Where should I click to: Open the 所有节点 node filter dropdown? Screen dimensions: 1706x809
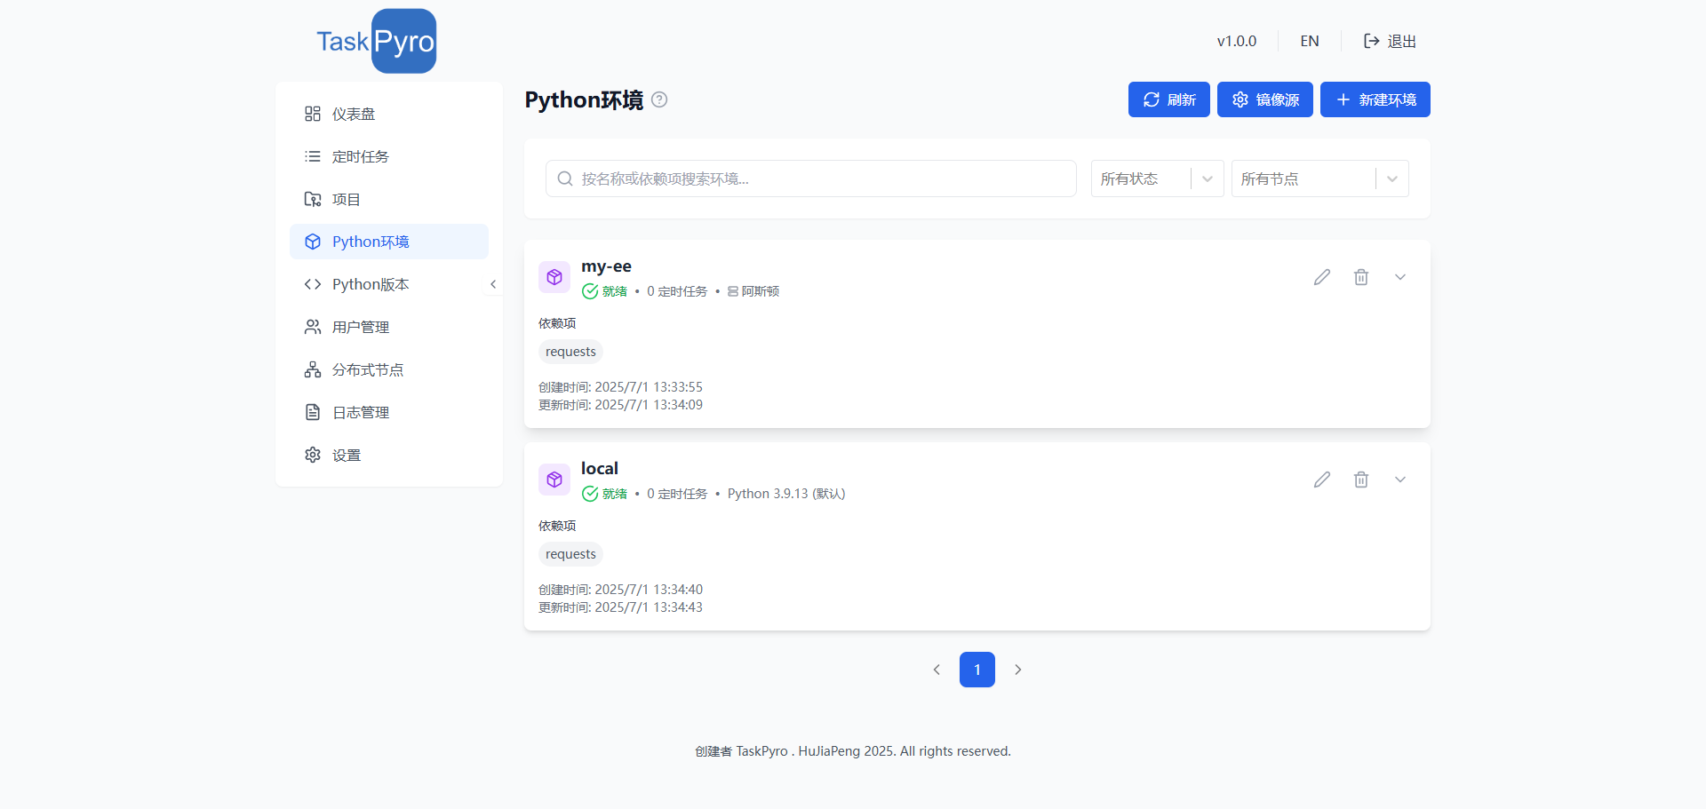click(1319, 178)
